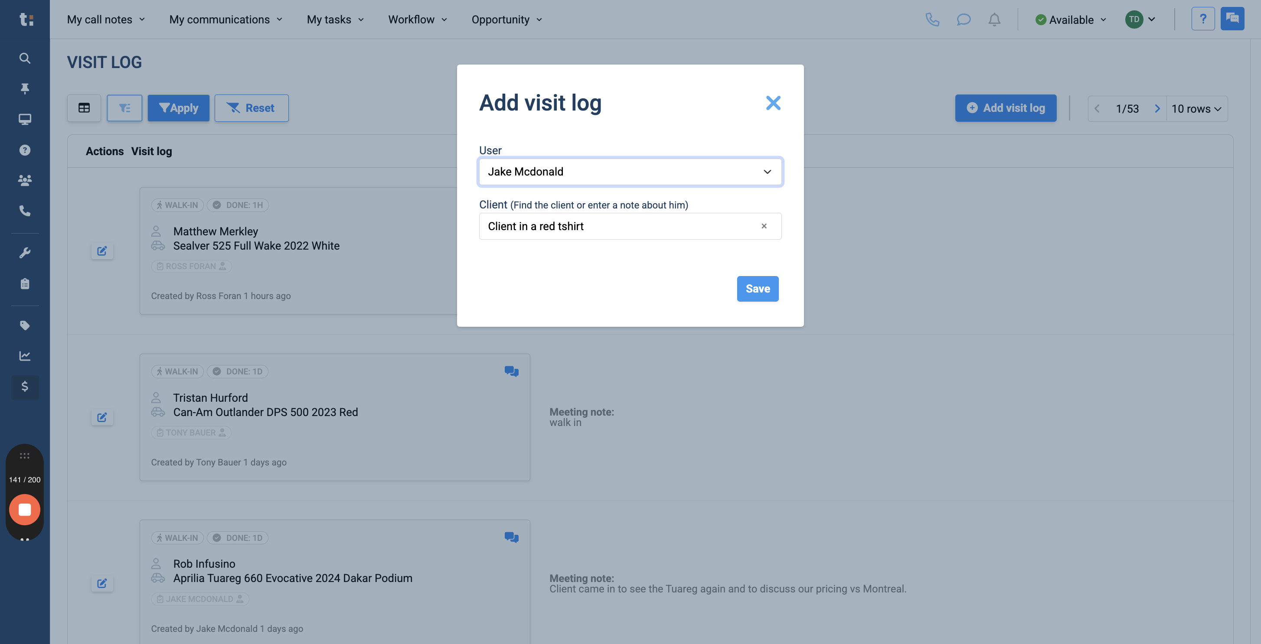Open the Workflow menu

pyautogui.click(x=418, y=20)
